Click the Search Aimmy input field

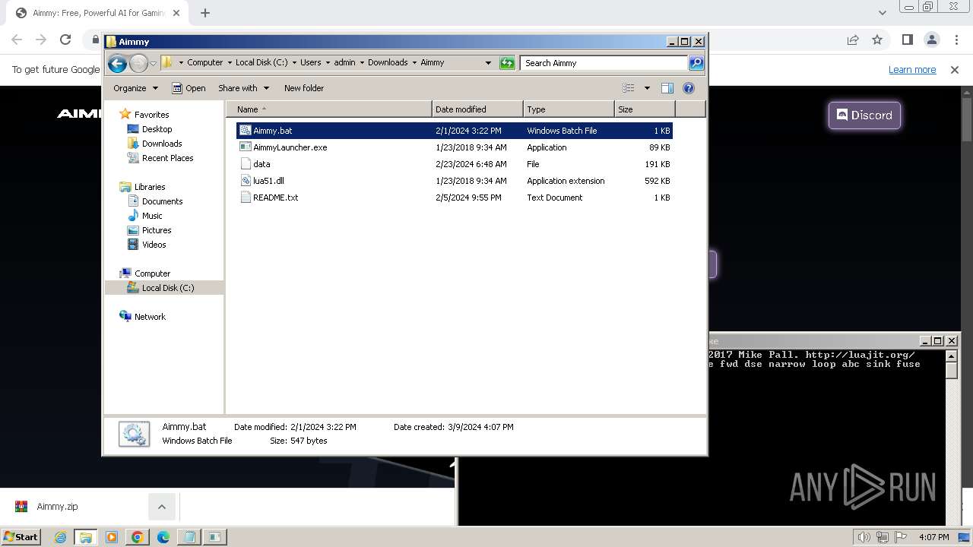[604, 63]
